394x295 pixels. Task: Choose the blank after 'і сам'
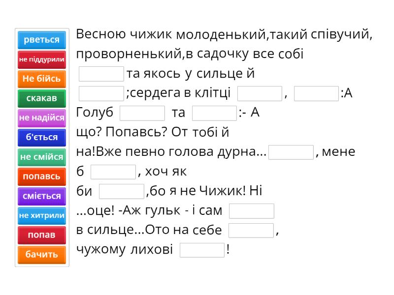252,211
